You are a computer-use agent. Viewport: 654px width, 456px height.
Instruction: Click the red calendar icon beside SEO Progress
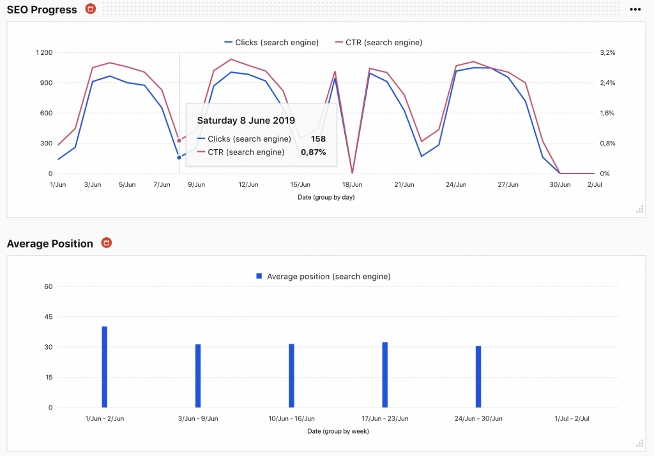point(91,10)
